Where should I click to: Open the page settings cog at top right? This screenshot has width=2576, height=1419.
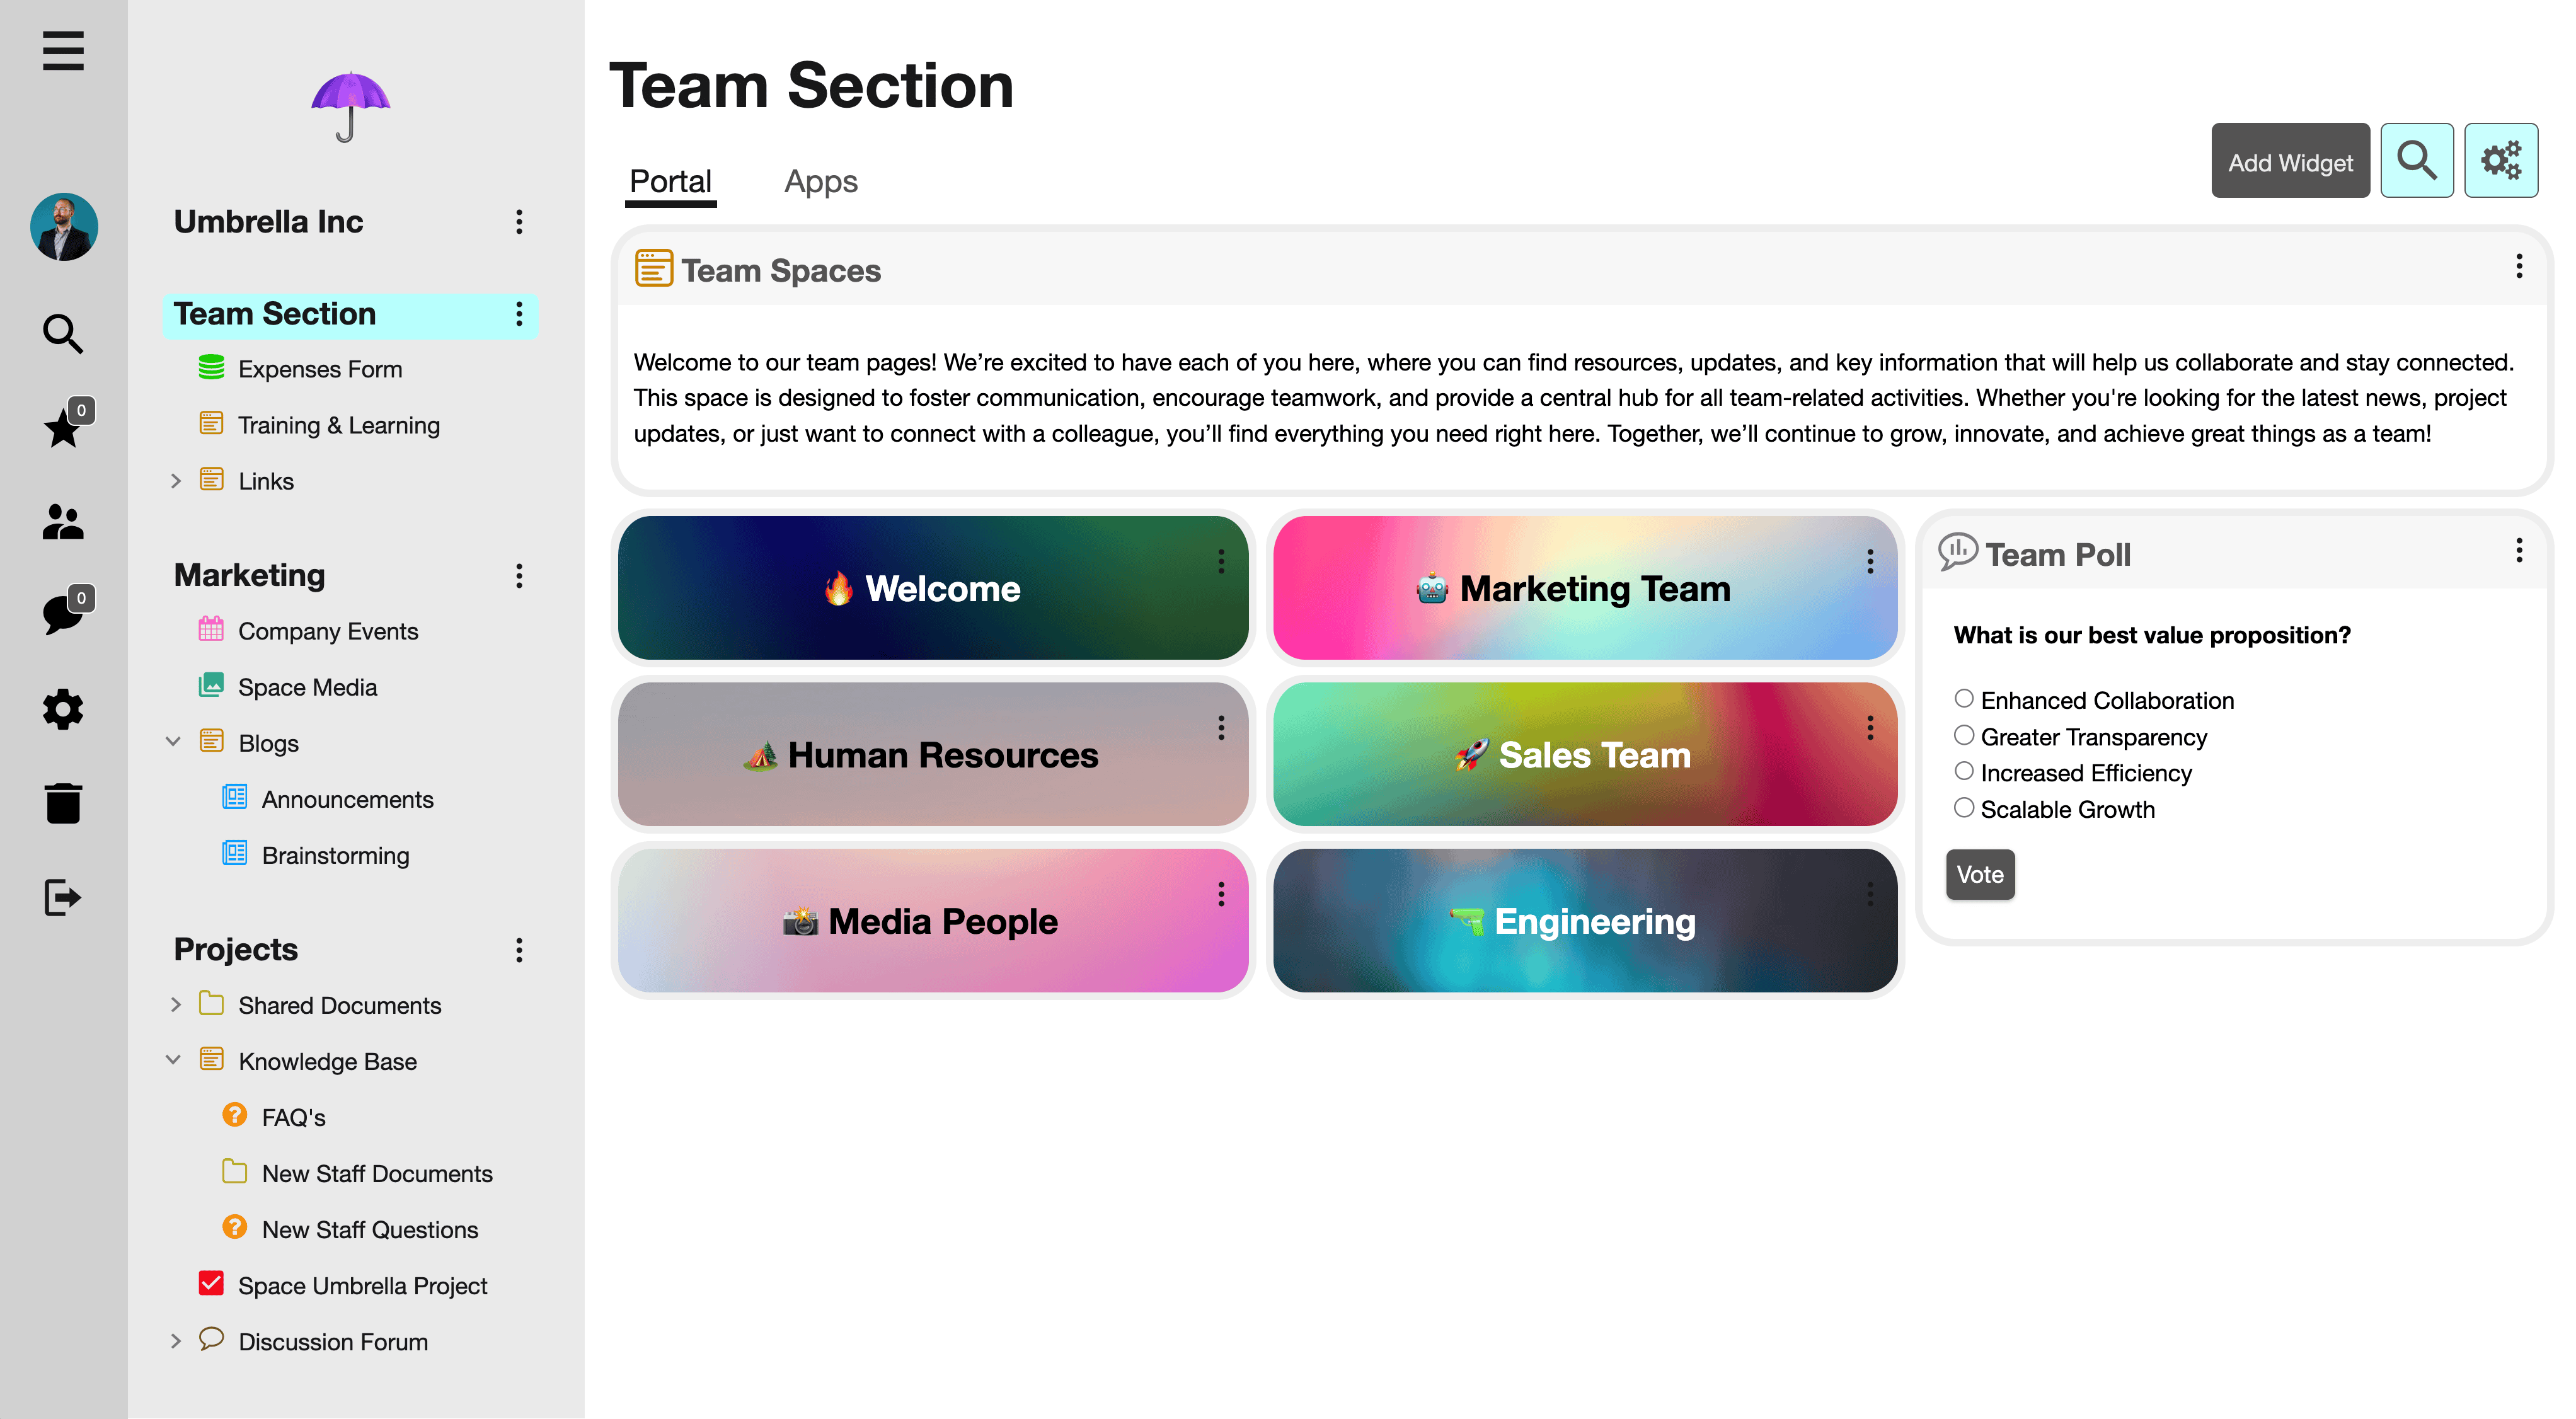2501,160
